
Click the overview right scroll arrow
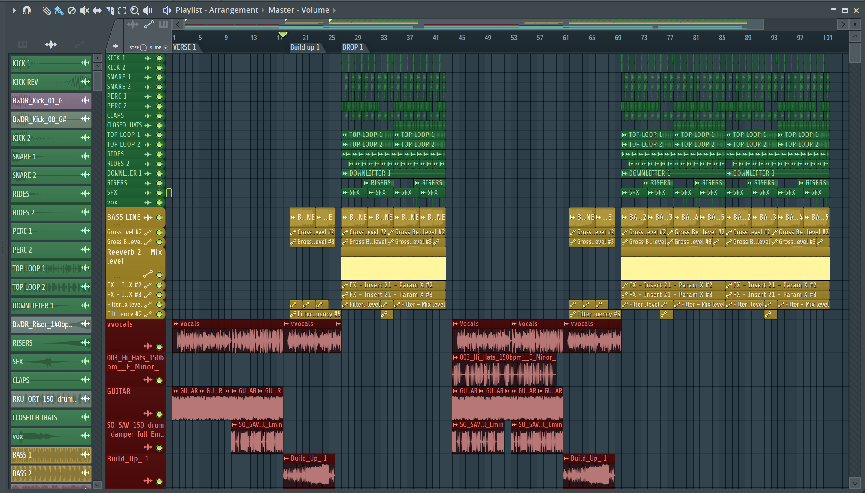coord(843,24)
